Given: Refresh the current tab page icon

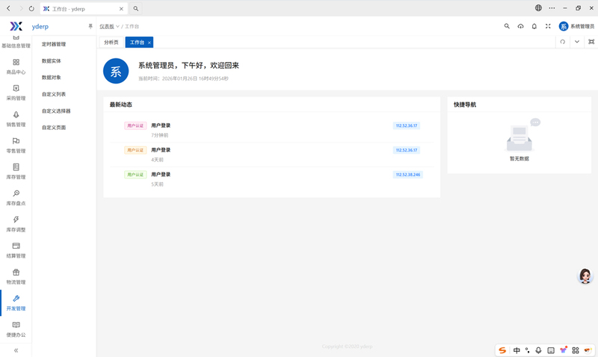Looking at the screenshot, I should (x=563, y=42).
